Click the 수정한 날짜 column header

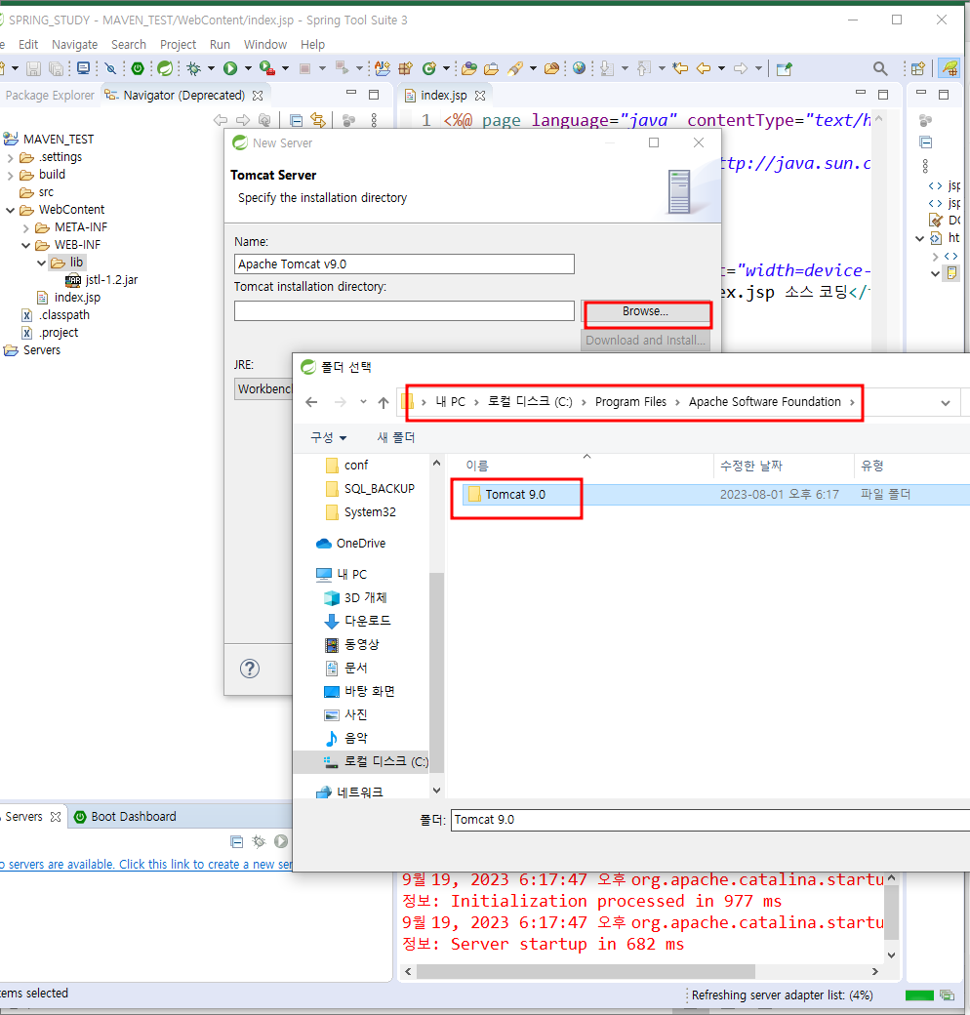tap(750, 466)
